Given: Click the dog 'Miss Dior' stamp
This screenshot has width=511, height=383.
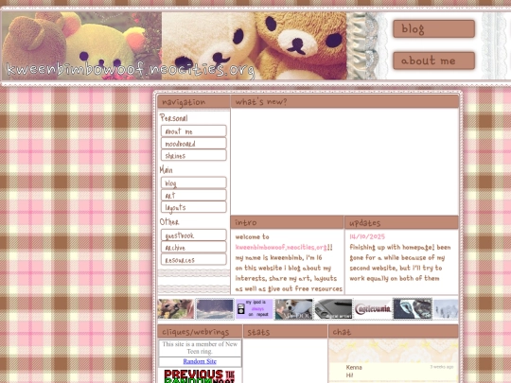Looking at the screenshot, I should (293, 308).
